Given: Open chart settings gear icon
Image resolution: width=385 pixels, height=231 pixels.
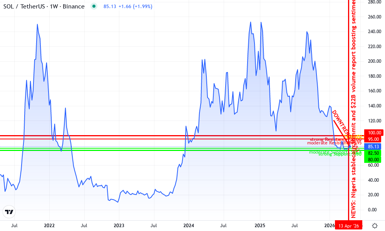Looking at the screenshot, I should coord(375,226).
